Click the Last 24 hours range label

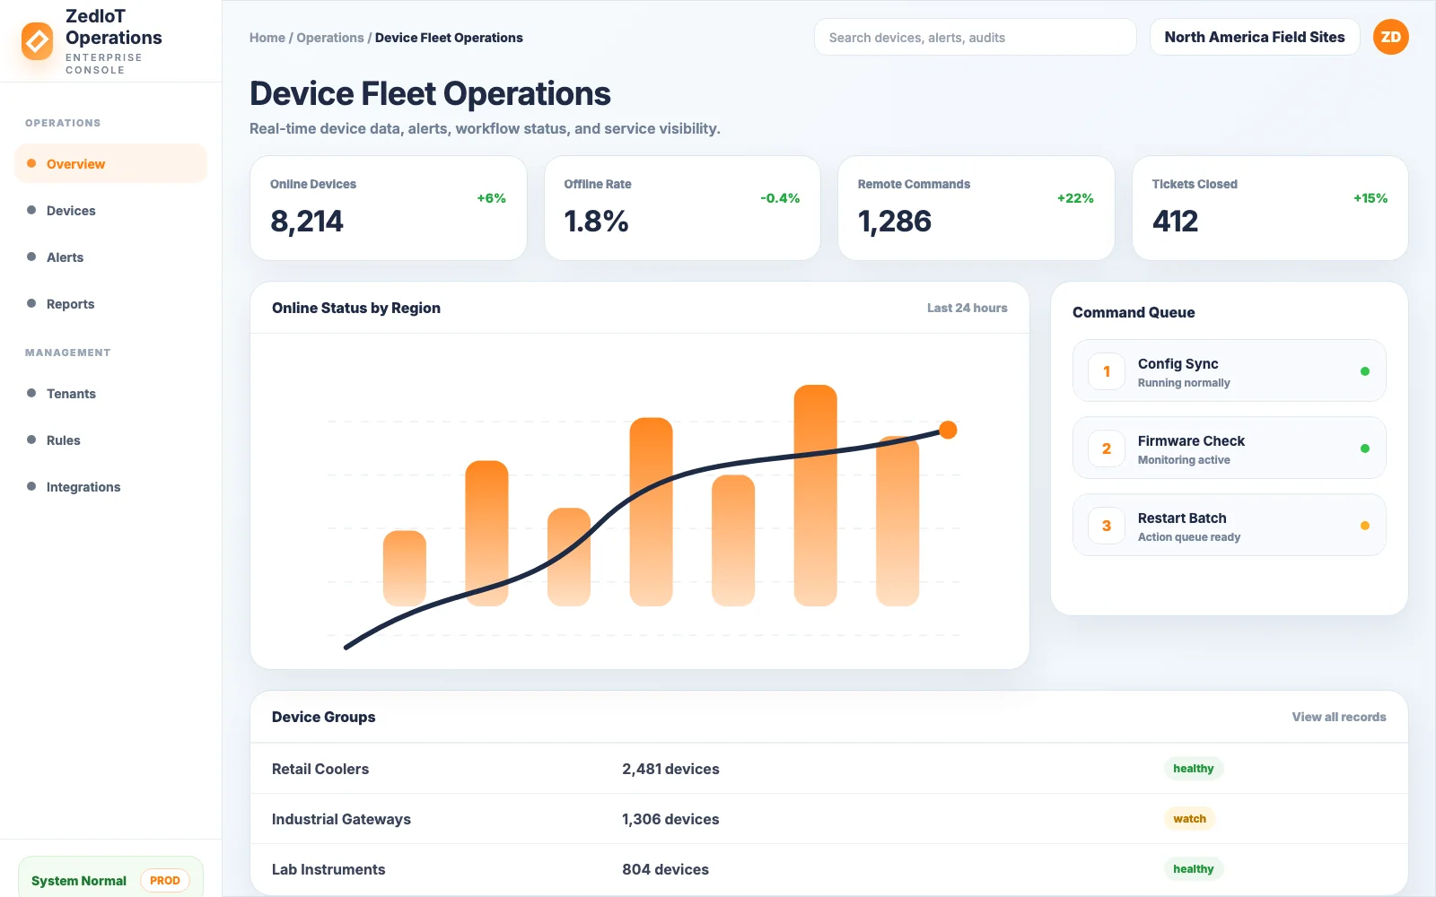(x=967, y=308)
